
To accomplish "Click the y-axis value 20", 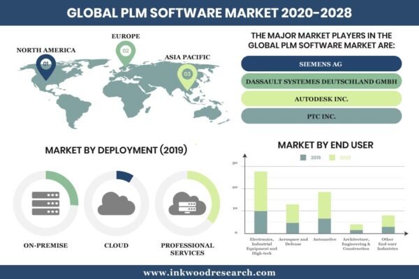I will tap(235, 188).
